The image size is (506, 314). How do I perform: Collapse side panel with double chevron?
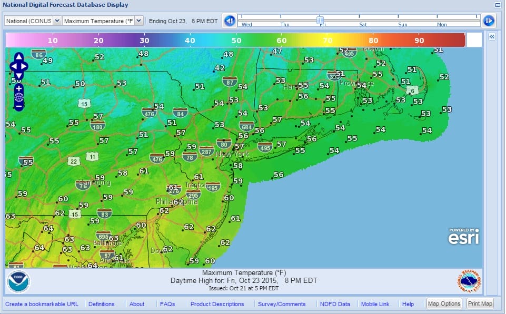[x=492, y=37]
